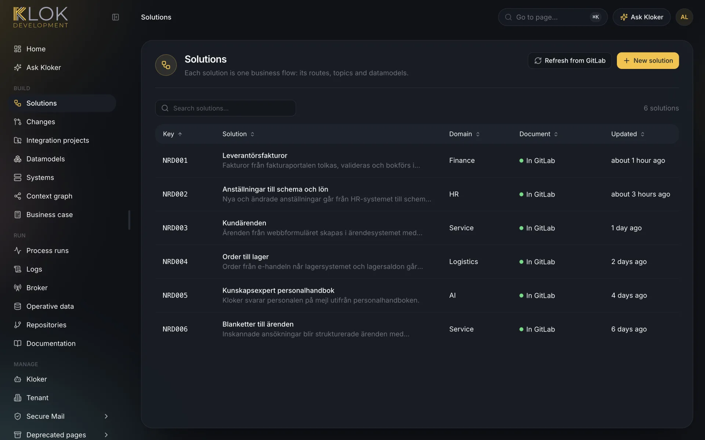Viewport: 705px width, 440px height.
Task: Open Ask Kloker from top bar
Action: (x=641, y=17)
